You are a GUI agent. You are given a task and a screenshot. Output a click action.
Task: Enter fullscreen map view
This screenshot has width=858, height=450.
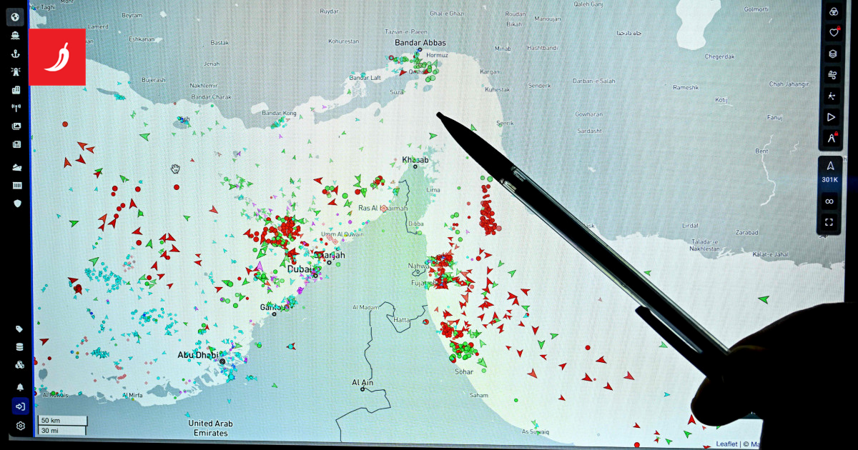click(x=829, y=222)
